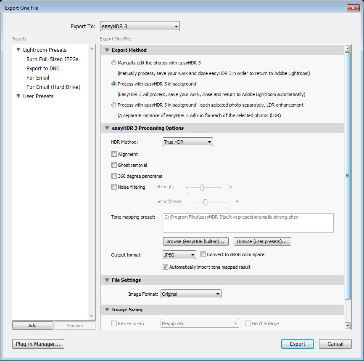Click the settings panel scrollbar down arrow

pos(348,326)
